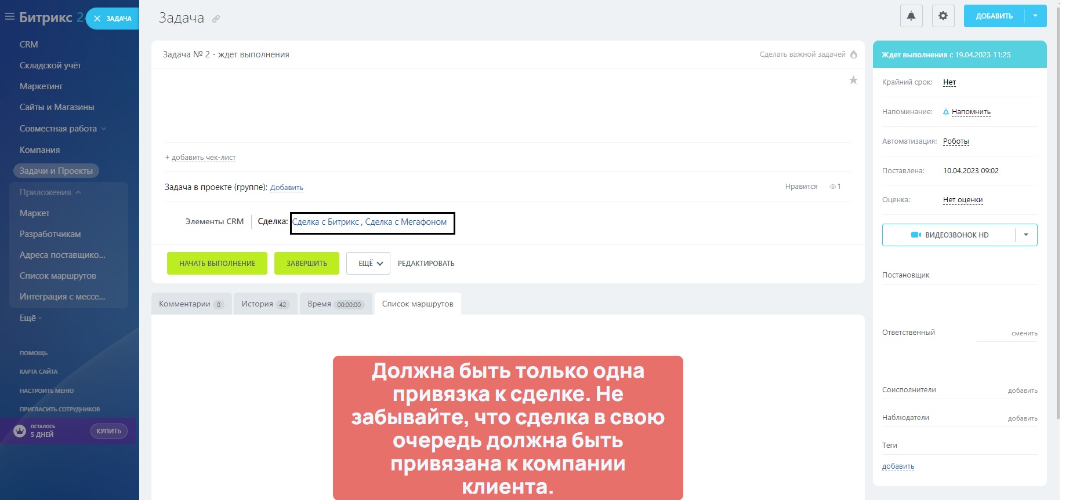Switch to the Комментарии tab
The height and width of the screenshot is (500, 1080).
tap(191, 304)
